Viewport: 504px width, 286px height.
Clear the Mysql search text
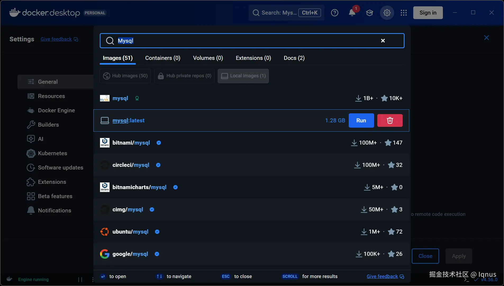point(383,41)
